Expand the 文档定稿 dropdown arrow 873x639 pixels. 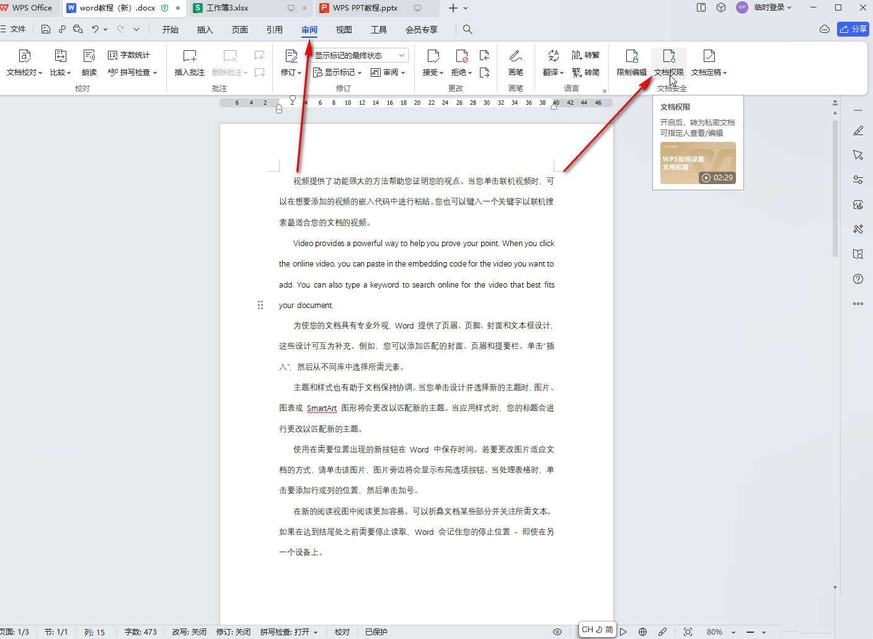pyautogui.click(x=725, y=73)
